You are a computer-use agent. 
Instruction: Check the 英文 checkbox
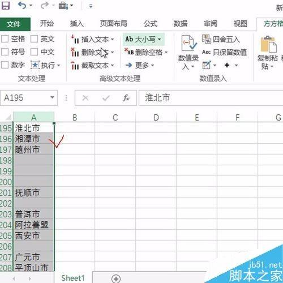(x=34, y=39)
